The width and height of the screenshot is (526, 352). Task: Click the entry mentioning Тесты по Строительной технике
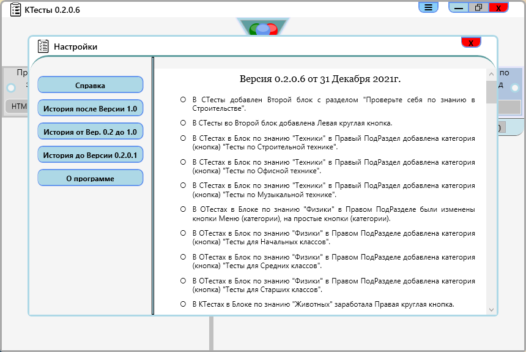333,143
